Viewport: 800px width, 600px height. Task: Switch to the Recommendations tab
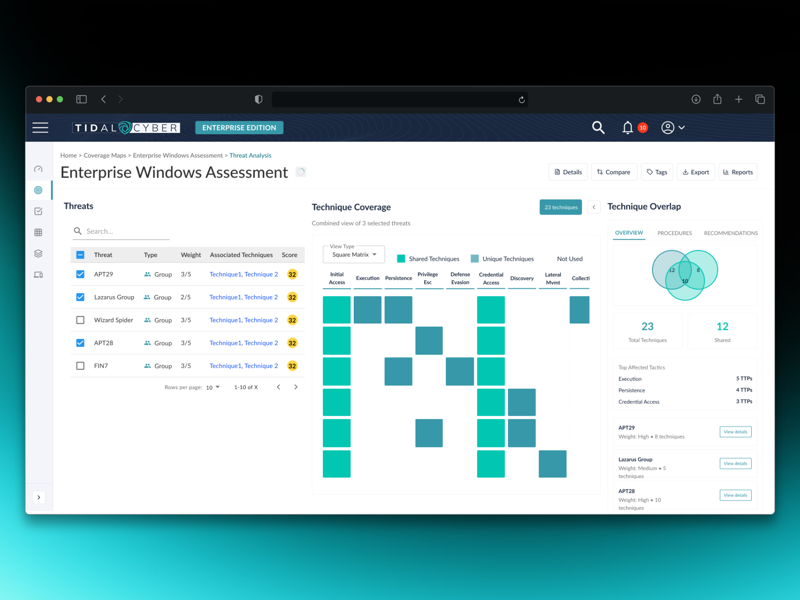tap(731, 233)
